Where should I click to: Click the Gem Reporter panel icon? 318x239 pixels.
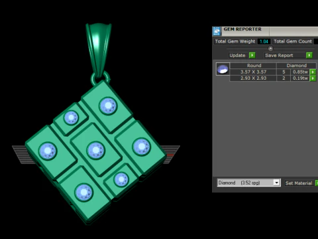[217, 31]
